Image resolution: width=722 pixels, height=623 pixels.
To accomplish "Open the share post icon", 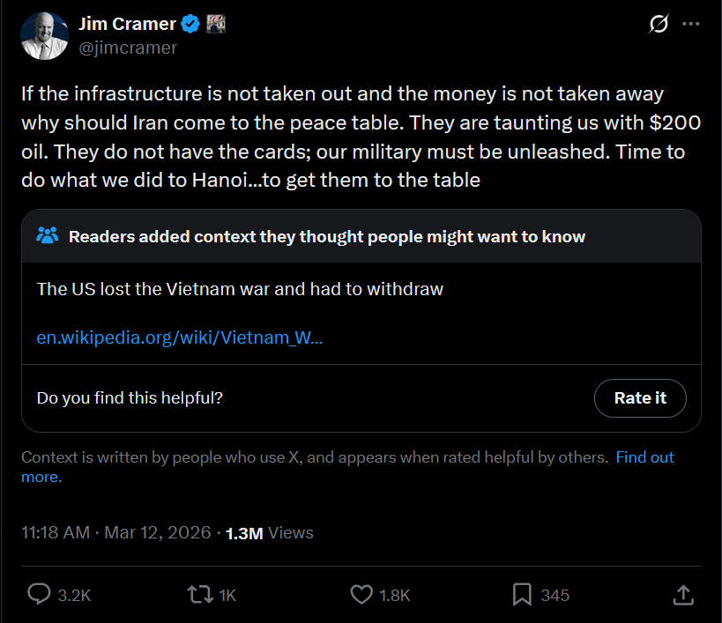I will 682,595.
